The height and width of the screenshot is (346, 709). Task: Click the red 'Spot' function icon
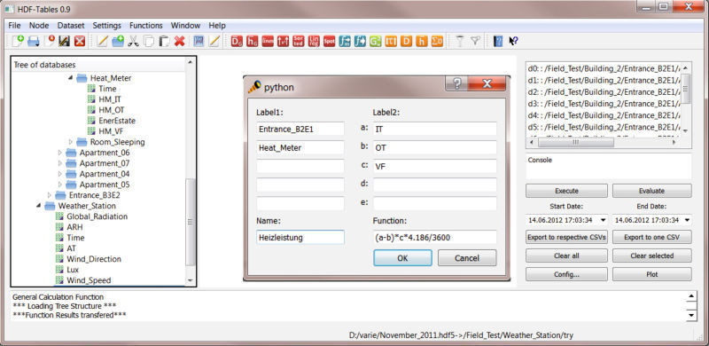coord(329,41)
